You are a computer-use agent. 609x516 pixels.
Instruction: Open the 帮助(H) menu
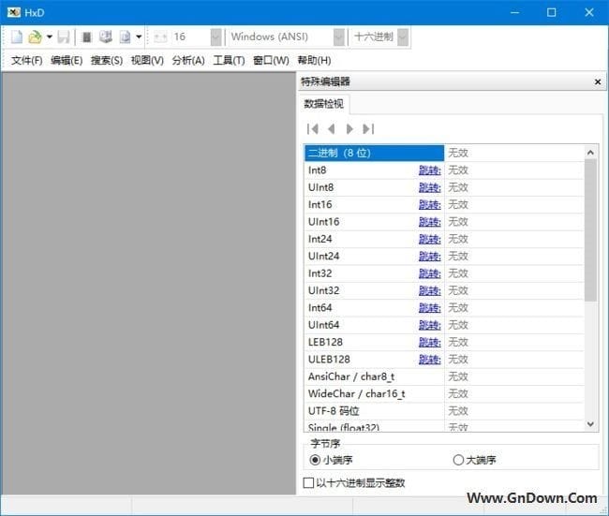(314, 61)
